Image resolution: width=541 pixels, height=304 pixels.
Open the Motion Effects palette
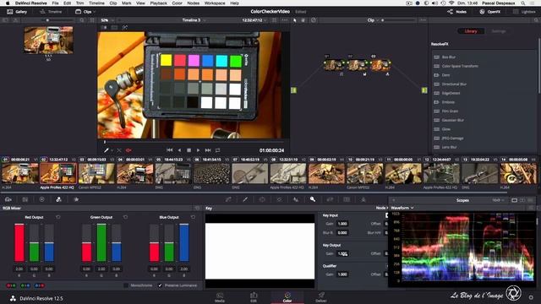(x=76, y=199)
